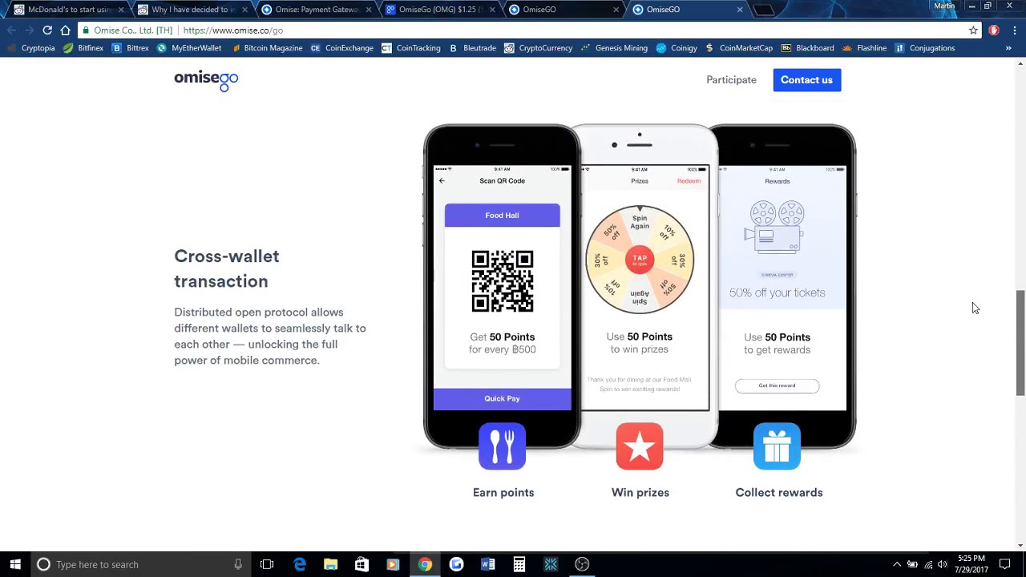Click the Earn points fork and spoon icon

pos(502,446)
